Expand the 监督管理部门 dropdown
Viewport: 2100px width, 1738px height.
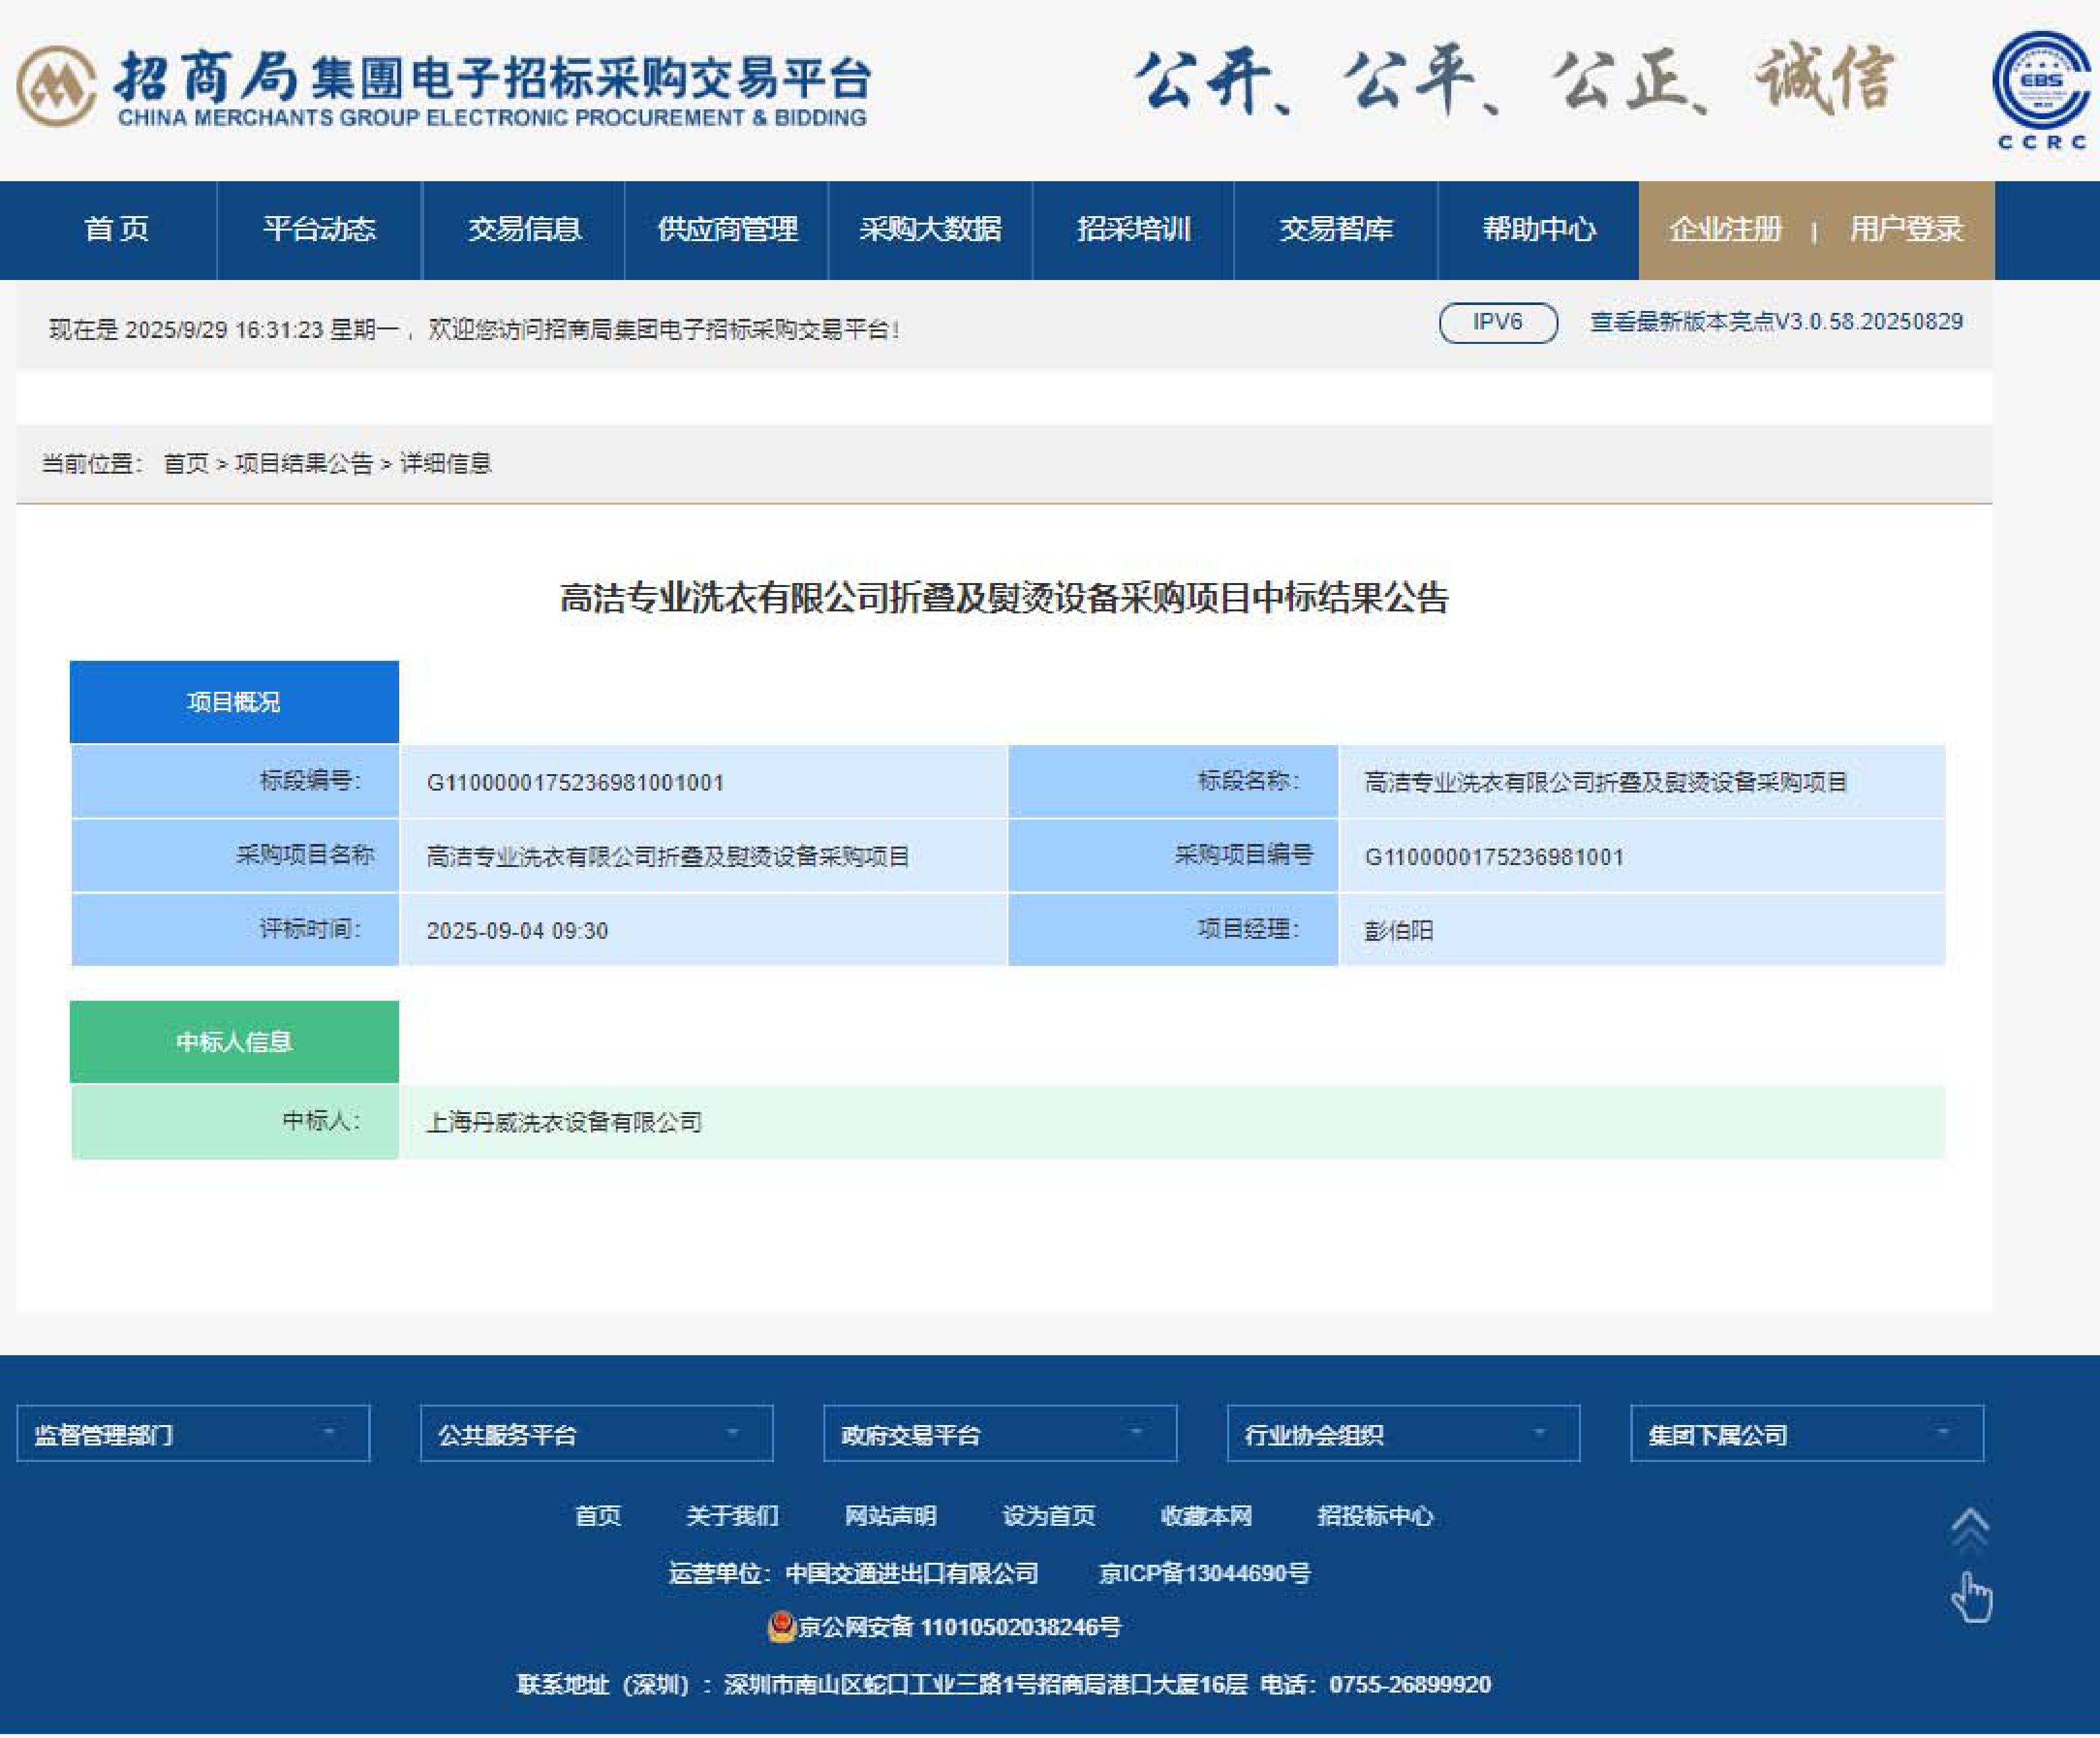tap(193, 1434)
